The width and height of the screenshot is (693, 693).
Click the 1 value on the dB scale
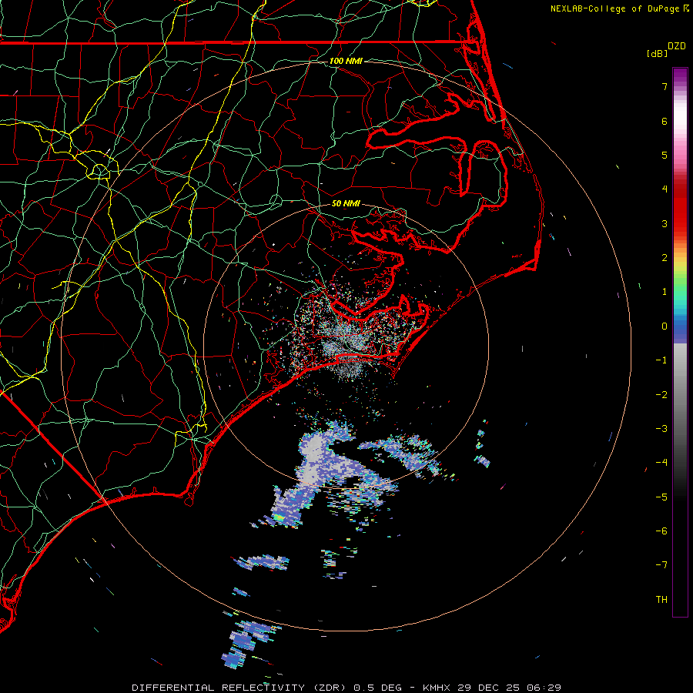[665, 292]
